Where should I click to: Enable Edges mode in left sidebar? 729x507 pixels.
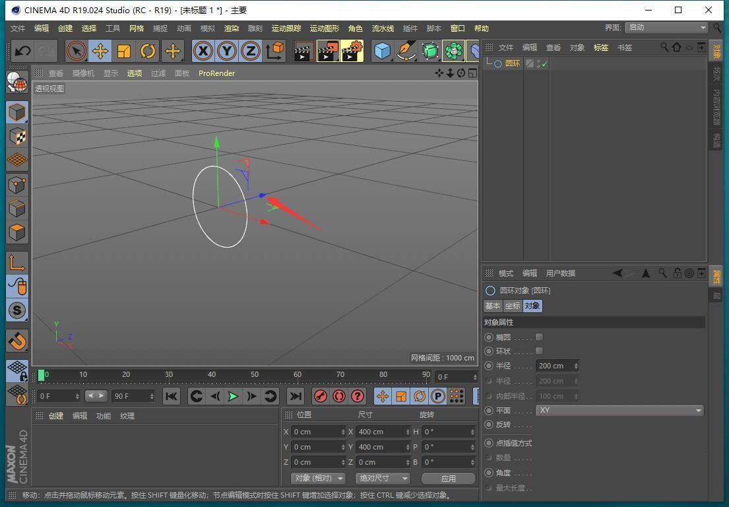17,209
